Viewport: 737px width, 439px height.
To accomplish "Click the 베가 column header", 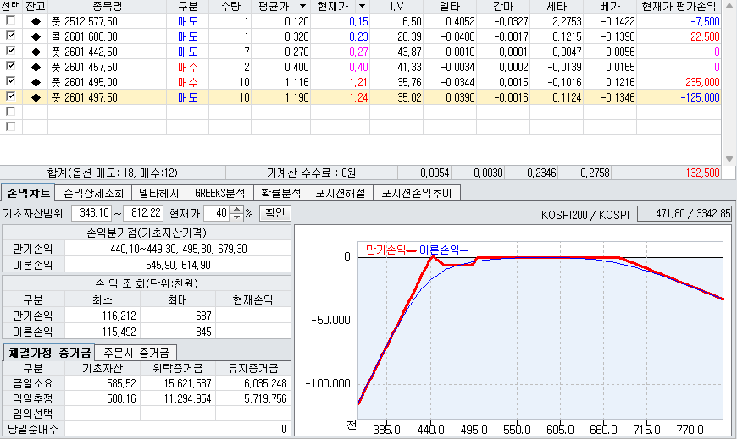I will tap(610, 6).
